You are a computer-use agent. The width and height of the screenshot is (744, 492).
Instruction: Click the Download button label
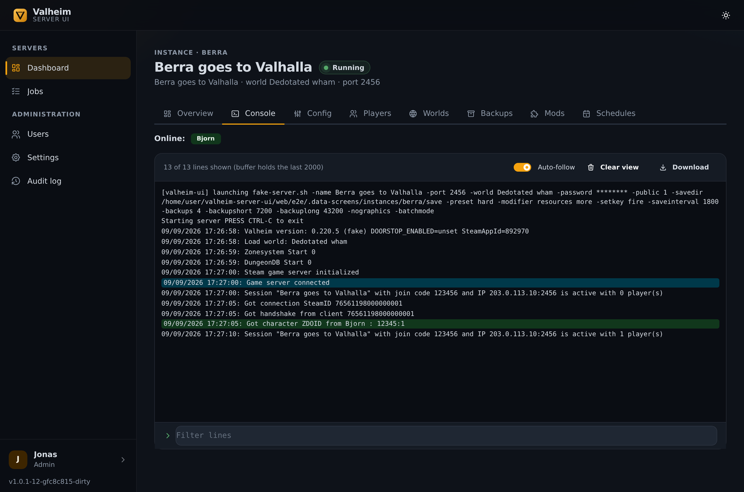pos(691,167)
